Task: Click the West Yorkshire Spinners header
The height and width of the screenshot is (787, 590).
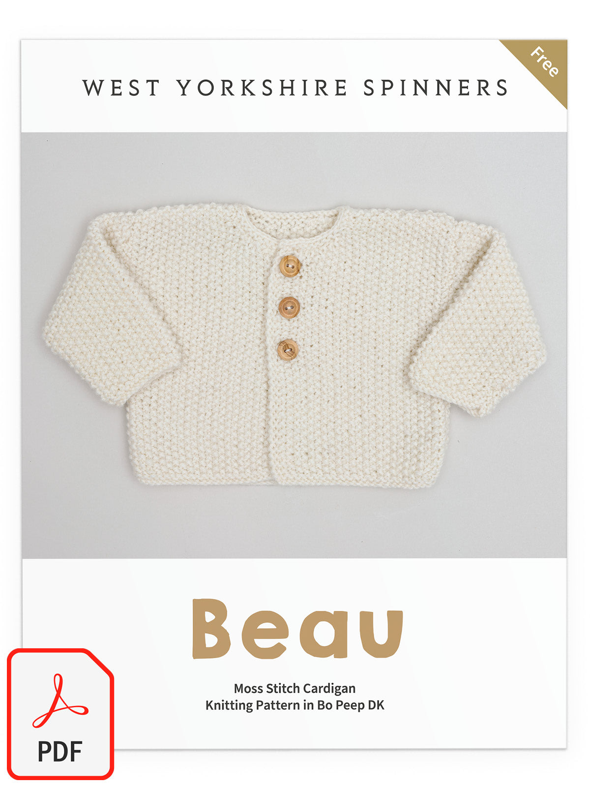Action: 295,88
